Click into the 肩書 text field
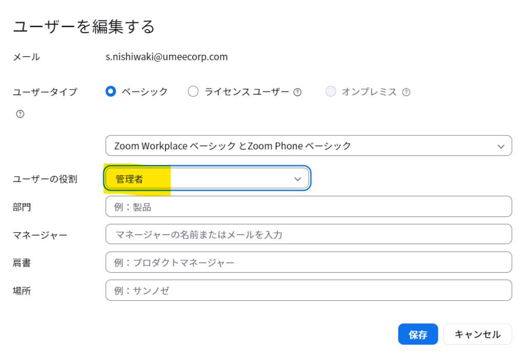Image resolution: width=524 pixels, height=357 pixels. pyautogui.click(x=308, y=262)
